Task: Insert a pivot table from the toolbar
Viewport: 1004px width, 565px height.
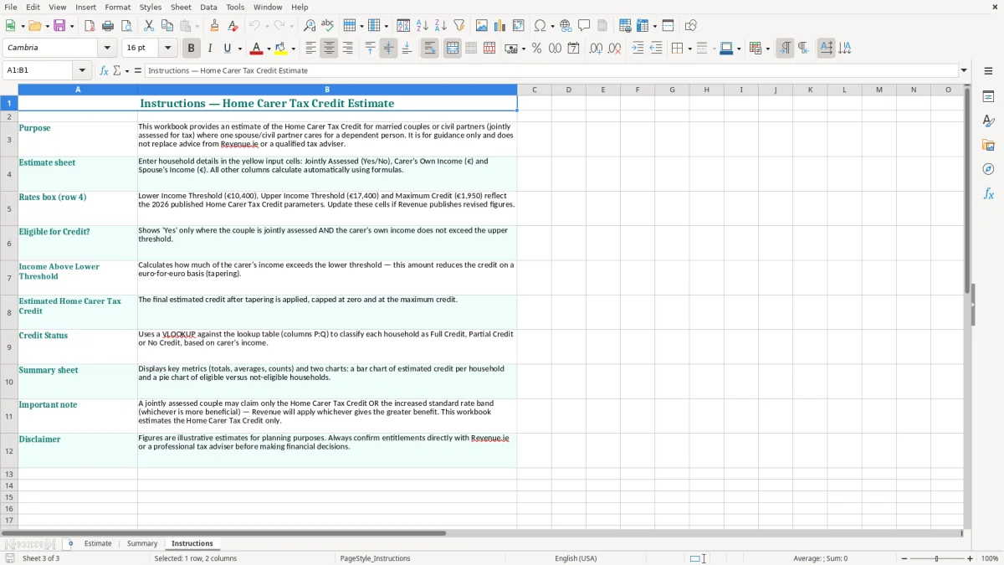Action: pos(519,26)
